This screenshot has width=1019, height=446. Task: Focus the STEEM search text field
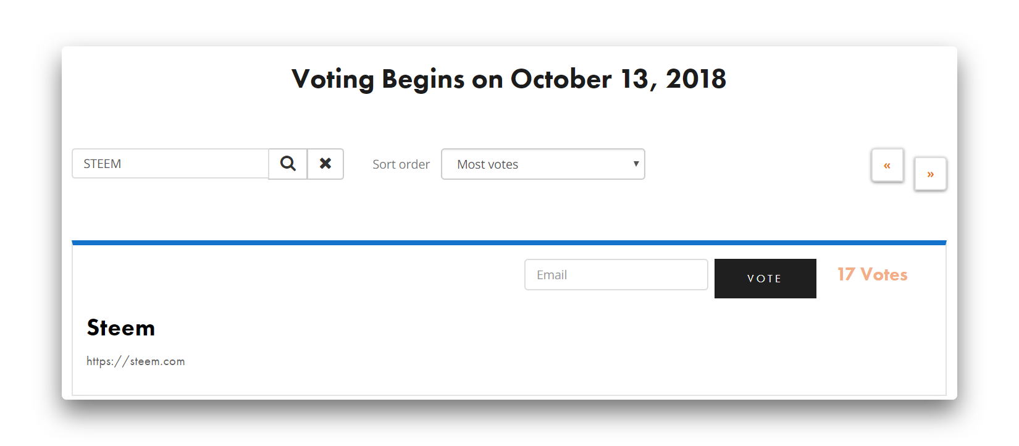(x=170, y=164)
